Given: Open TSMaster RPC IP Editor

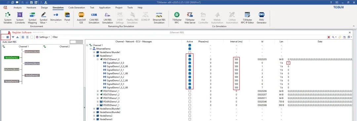Looking at the screenshot, I should pyautogui.click(x=247, y=18).
